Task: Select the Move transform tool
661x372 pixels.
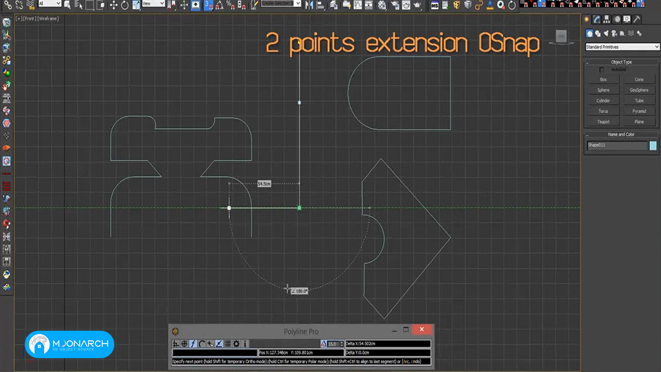Action: click(114, 5)
